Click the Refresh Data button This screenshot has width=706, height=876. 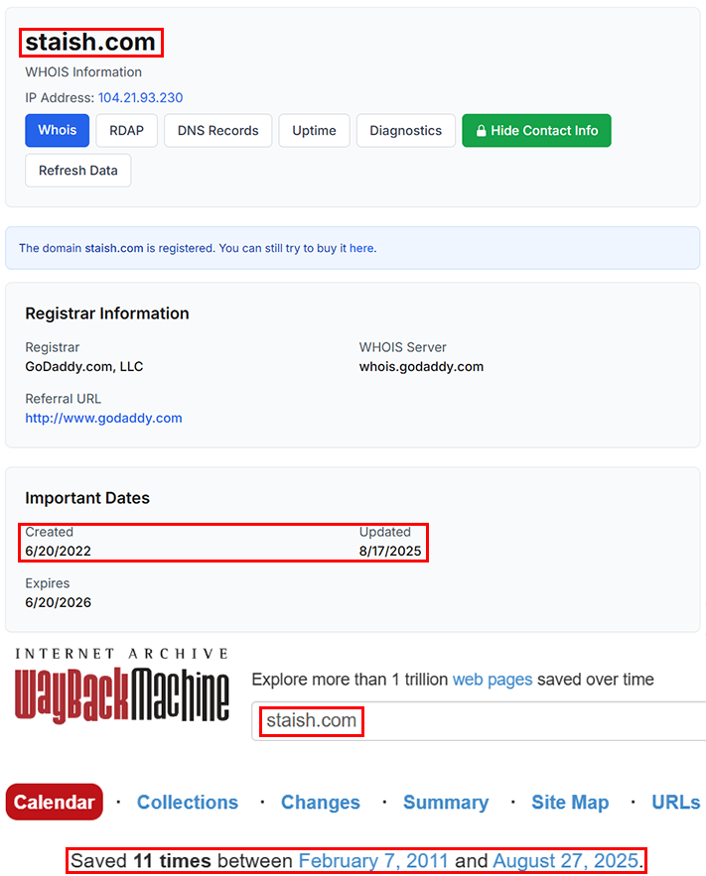point(78,171)
